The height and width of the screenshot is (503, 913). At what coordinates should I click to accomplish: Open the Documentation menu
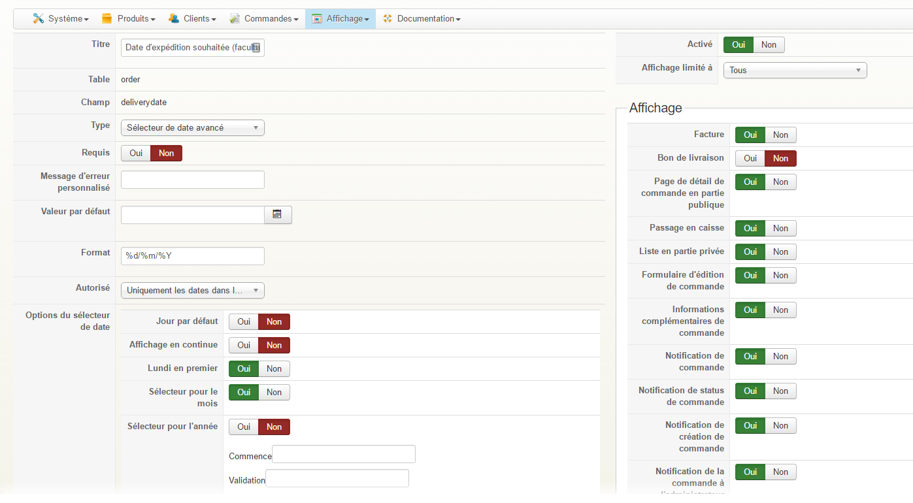pos(422,18)
